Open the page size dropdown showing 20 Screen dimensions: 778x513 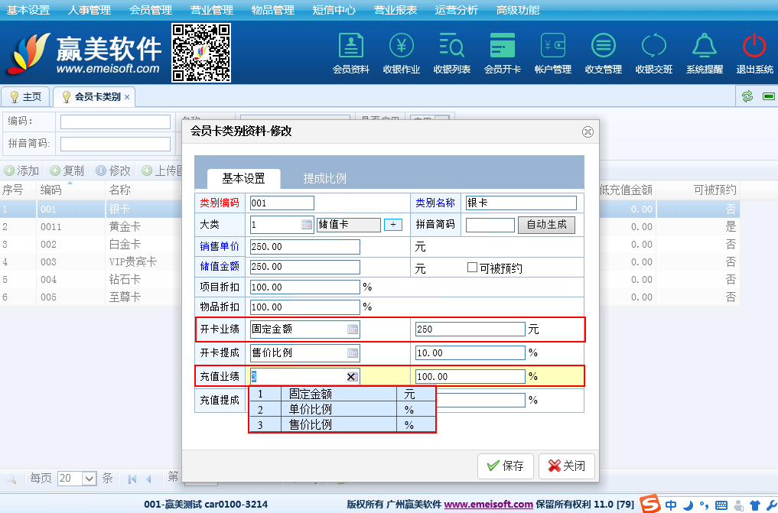[89, 479]
